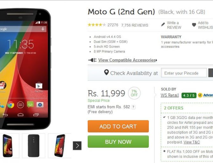
Task: Click the location pin icon
Action: point(106,72)
